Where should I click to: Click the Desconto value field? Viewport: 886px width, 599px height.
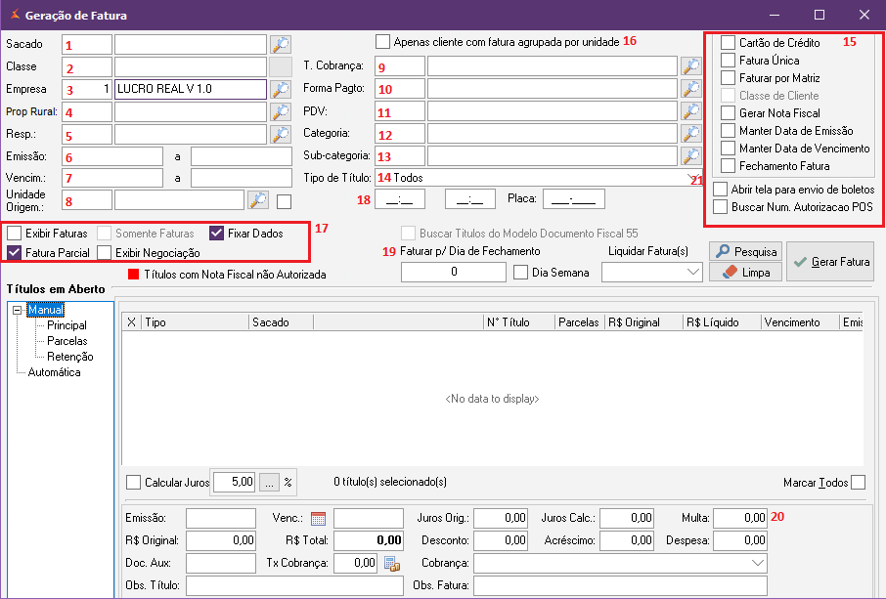(501, 540)
